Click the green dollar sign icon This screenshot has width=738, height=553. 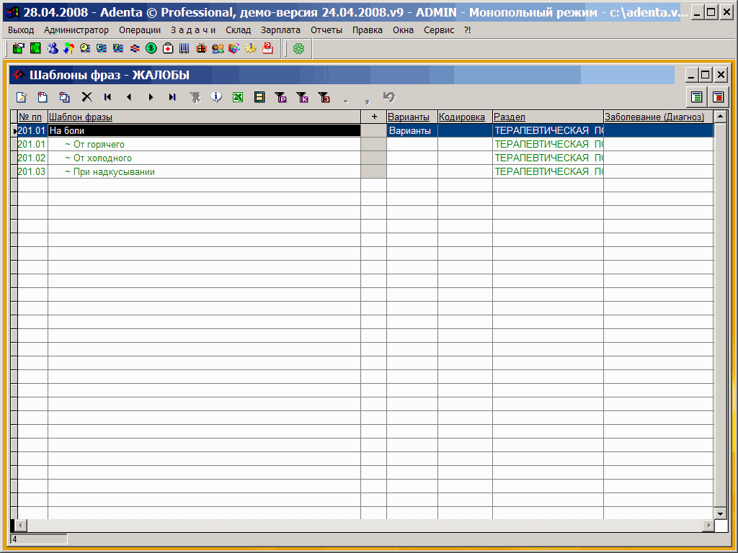point(151,48)
